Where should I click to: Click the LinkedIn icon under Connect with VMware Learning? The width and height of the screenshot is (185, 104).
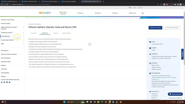7,82
